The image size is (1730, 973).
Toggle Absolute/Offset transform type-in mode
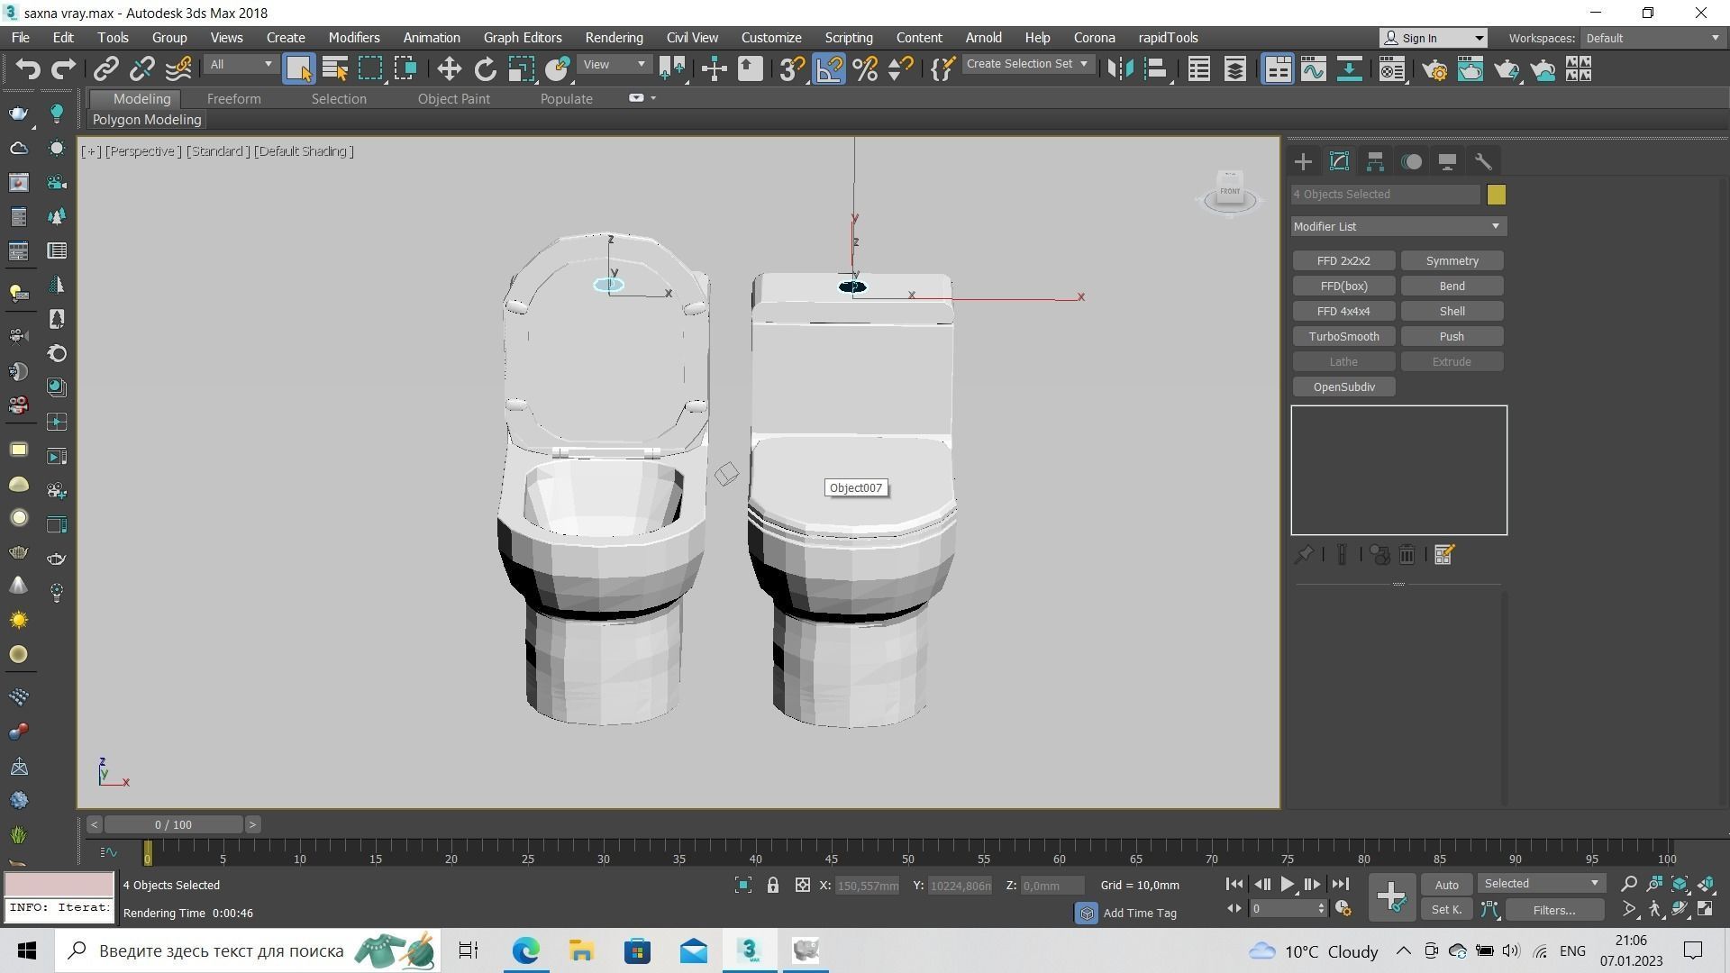pos(802,886)
